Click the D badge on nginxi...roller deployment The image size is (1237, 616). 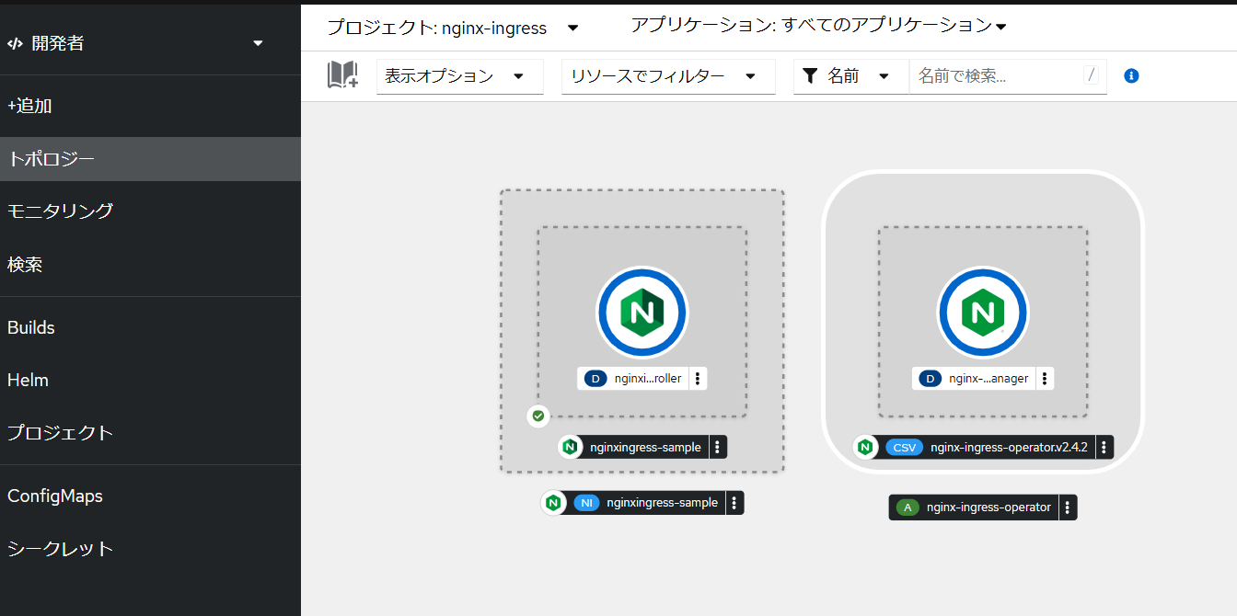pyautogui.click(x=594, y=378)
